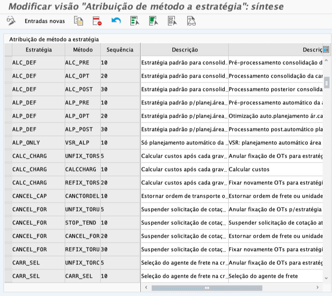The height and width of the screenshot is (296, 332).
Task: Click the REFIX_TORS method cell
Action: pyautogui.click(x=83, y=183)
